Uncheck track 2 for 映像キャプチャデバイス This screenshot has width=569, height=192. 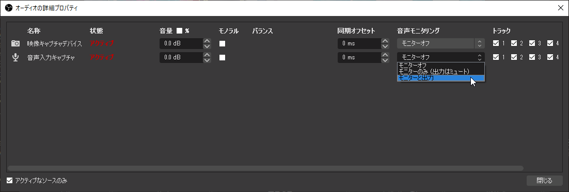click(x=514, y=43)
